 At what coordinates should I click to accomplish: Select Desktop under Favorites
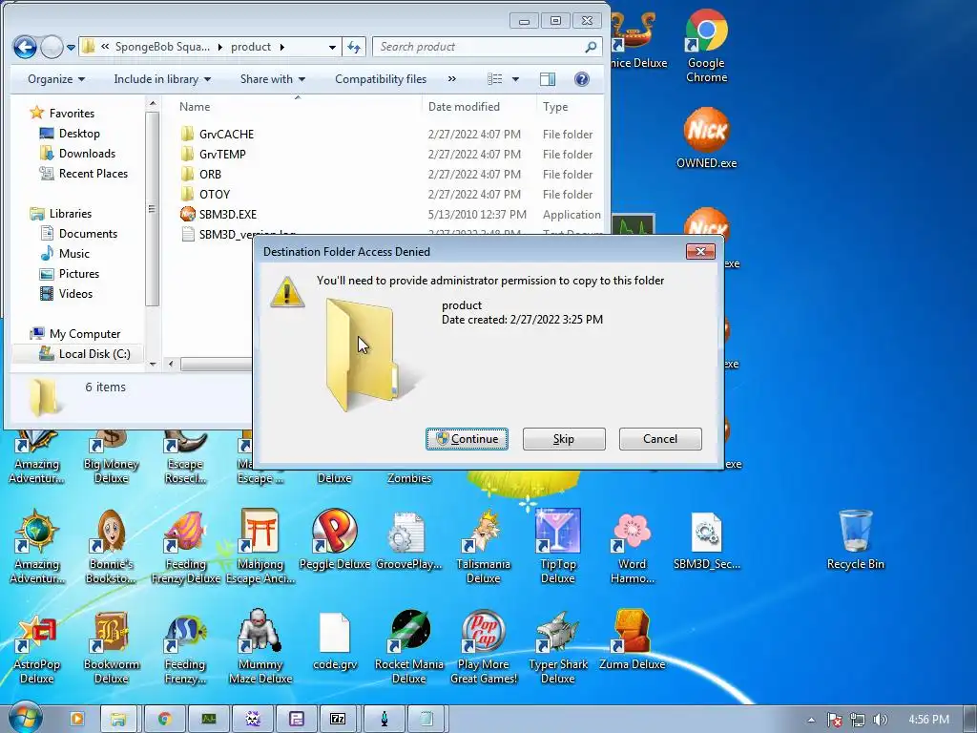tap(79, 134)
